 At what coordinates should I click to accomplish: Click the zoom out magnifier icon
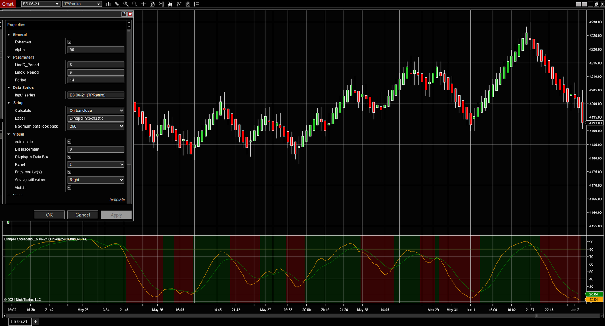point(135,4)
